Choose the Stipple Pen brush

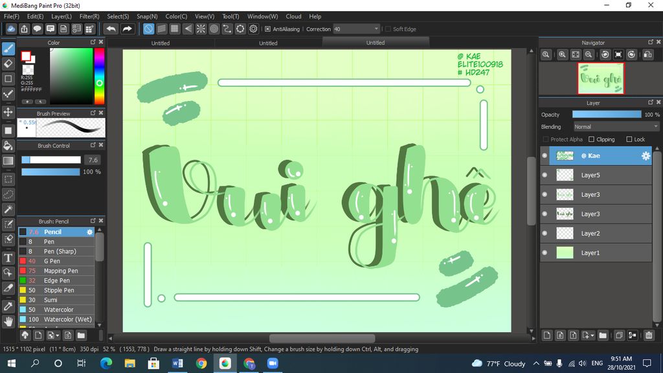pyautogui.click(x=56, y=290)
